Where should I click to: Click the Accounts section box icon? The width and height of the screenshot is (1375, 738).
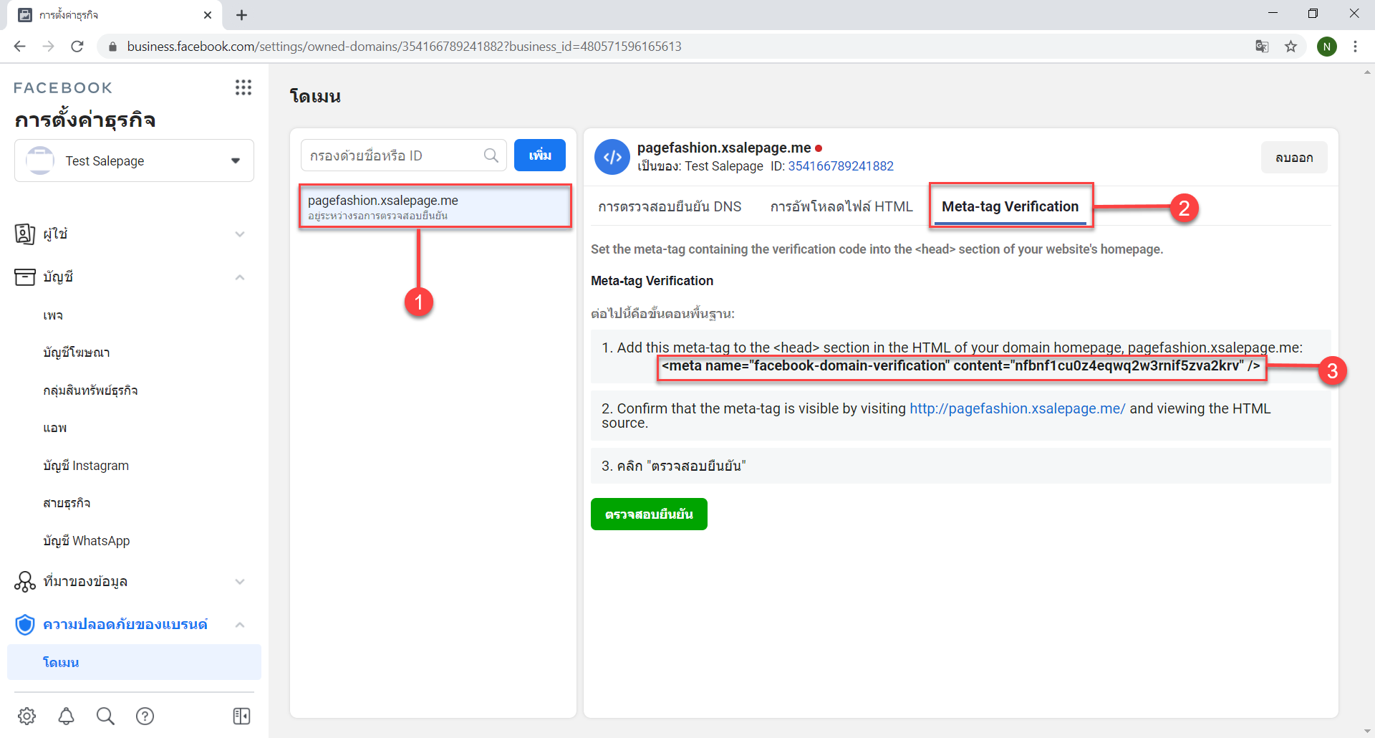pos(25,277)
